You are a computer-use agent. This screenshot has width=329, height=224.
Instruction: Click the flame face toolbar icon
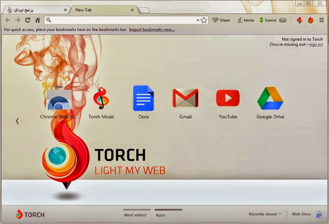click(310, 20)
